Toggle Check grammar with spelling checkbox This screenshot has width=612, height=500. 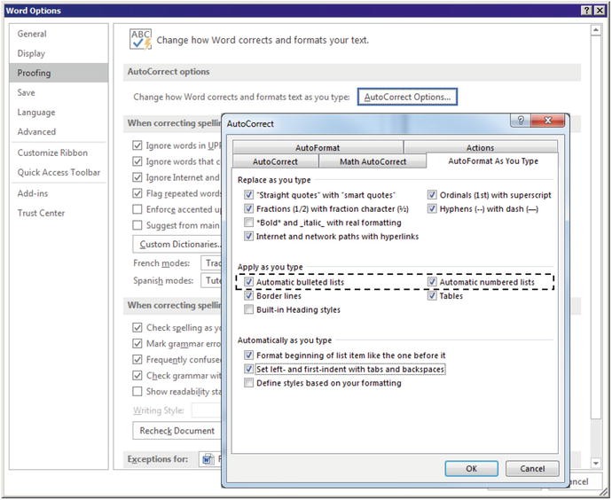click(x=137, y=376)
